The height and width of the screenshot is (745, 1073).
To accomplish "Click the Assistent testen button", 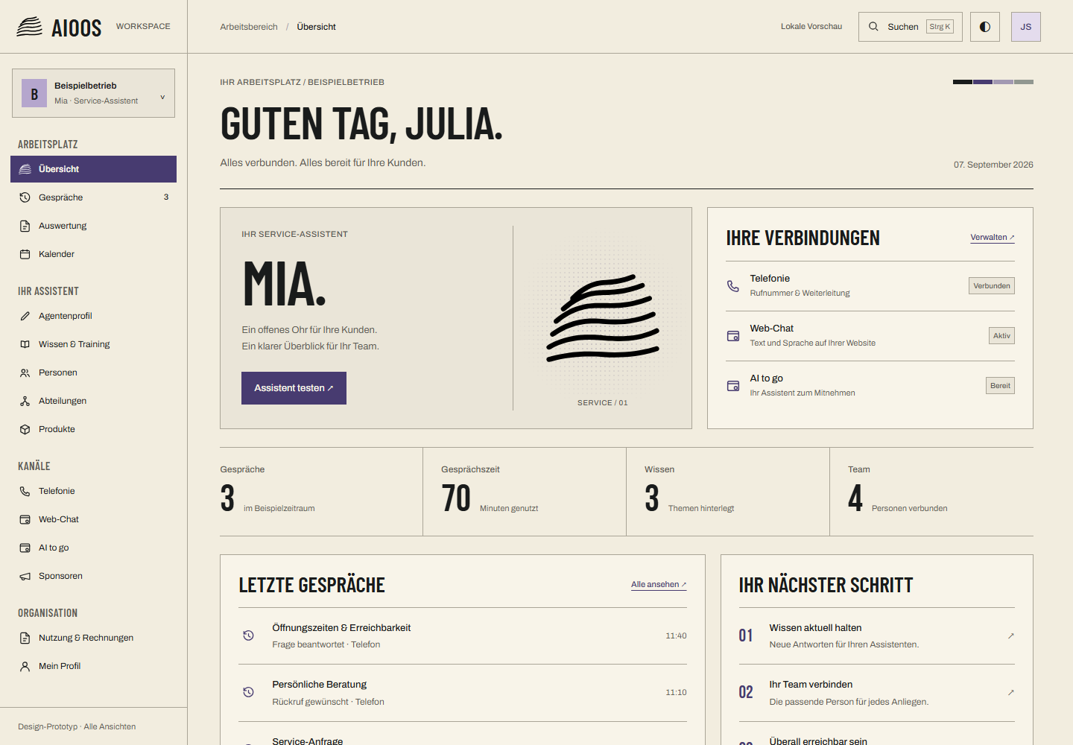I will pyautogui.click(x=294, y=388).
